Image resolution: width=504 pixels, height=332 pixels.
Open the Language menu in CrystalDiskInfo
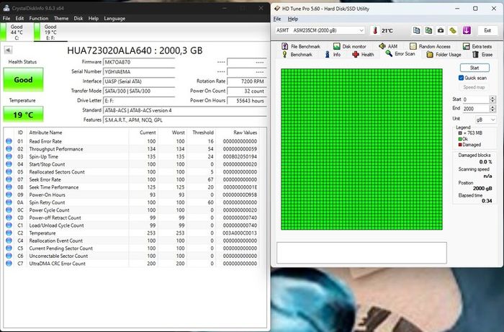pos(114,18)
